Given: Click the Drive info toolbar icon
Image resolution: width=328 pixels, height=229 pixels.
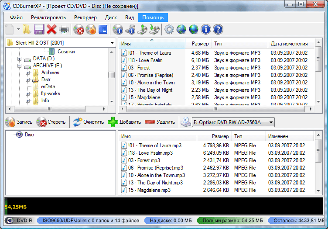Looking at the screenshot, I should (130, 29).
